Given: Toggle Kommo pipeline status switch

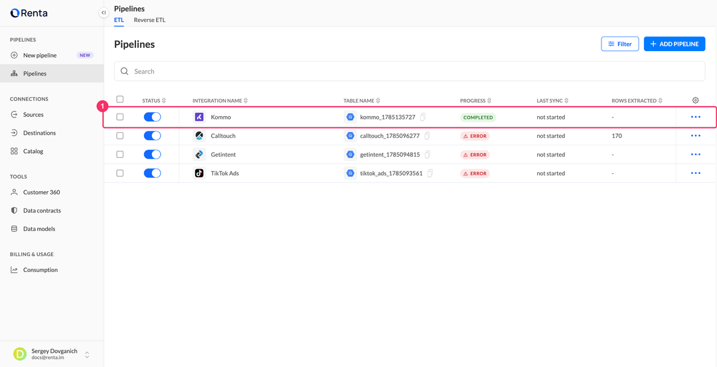Looking at the screenshot, I should [152, 117].
